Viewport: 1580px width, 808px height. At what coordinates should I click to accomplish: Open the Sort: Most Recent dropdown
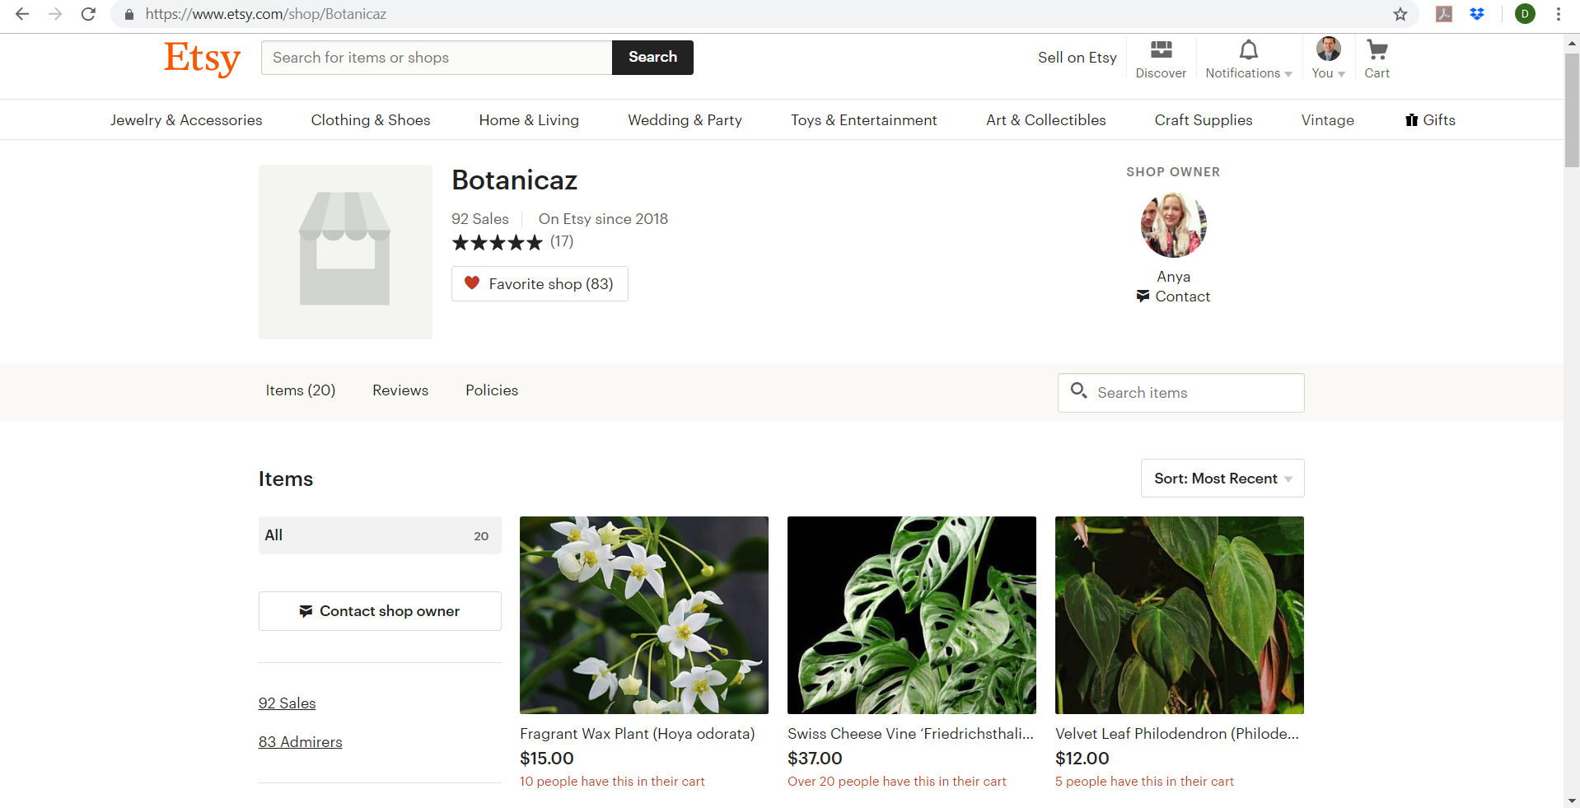1222,479
